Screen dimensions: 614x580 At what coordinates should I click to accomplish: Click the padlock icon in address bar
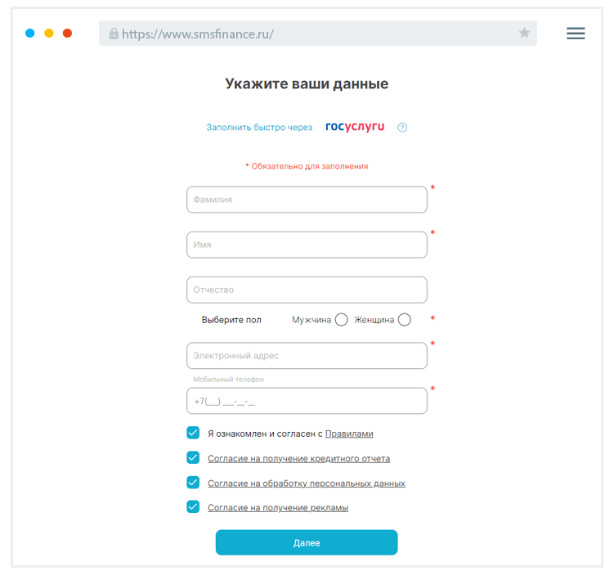tap(114, 34)
